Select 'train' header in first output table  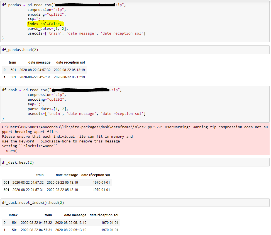(12, 62)
